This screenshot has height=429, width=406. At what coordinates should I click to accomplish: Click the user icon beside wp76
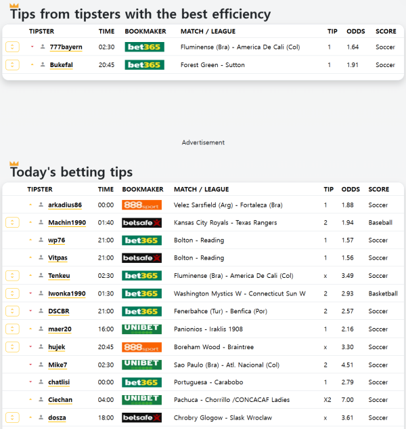[41, 241]
